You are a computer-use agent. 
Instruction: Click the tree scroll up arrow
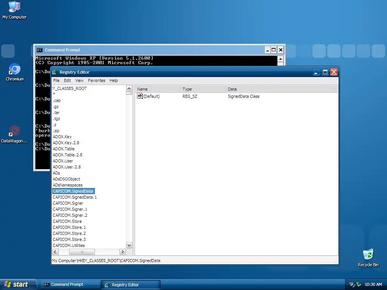[129, 88]
